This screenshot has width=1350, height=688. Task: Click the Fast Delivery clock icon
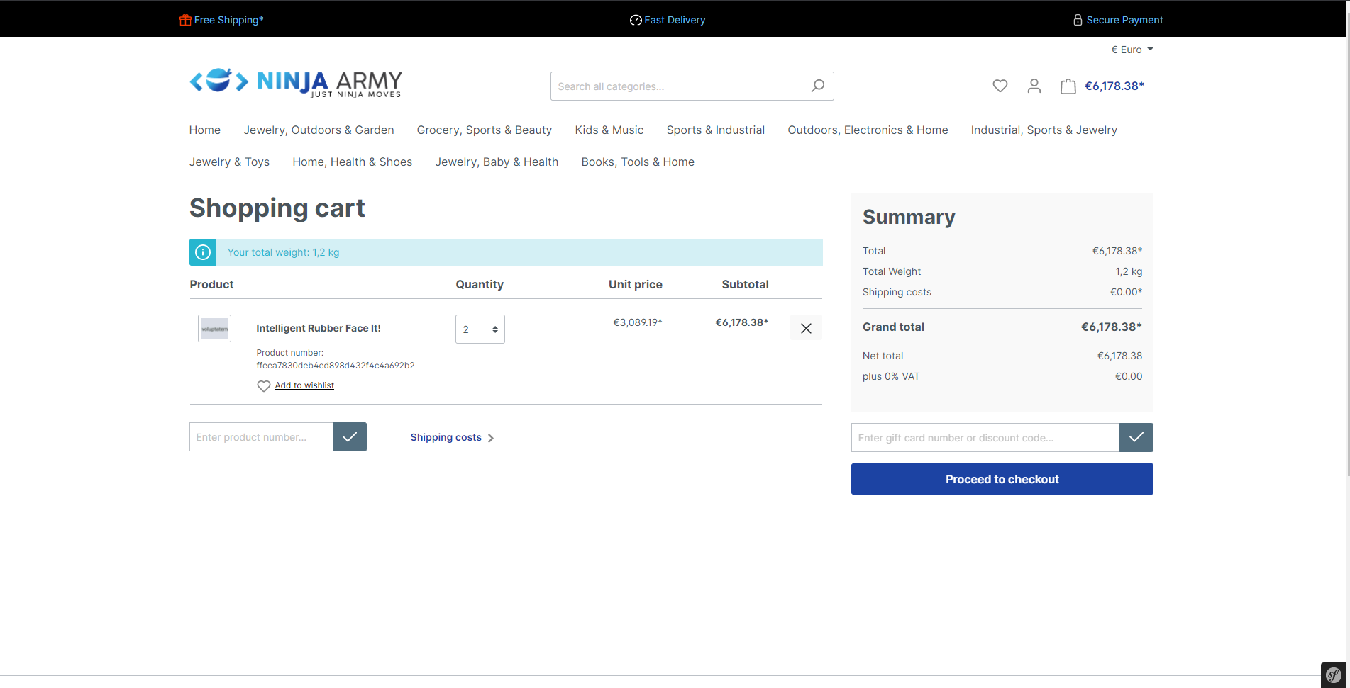[x=636, y=20]
